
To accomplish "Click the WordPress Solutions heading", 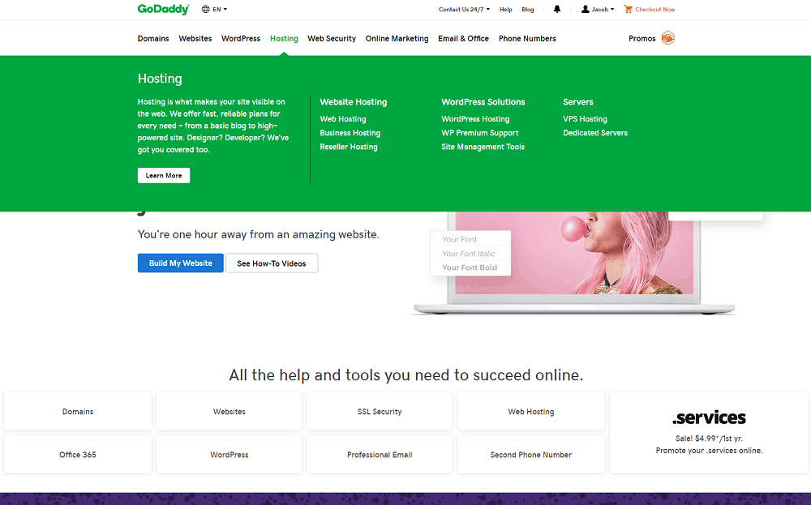I will [x=483, y=102].
